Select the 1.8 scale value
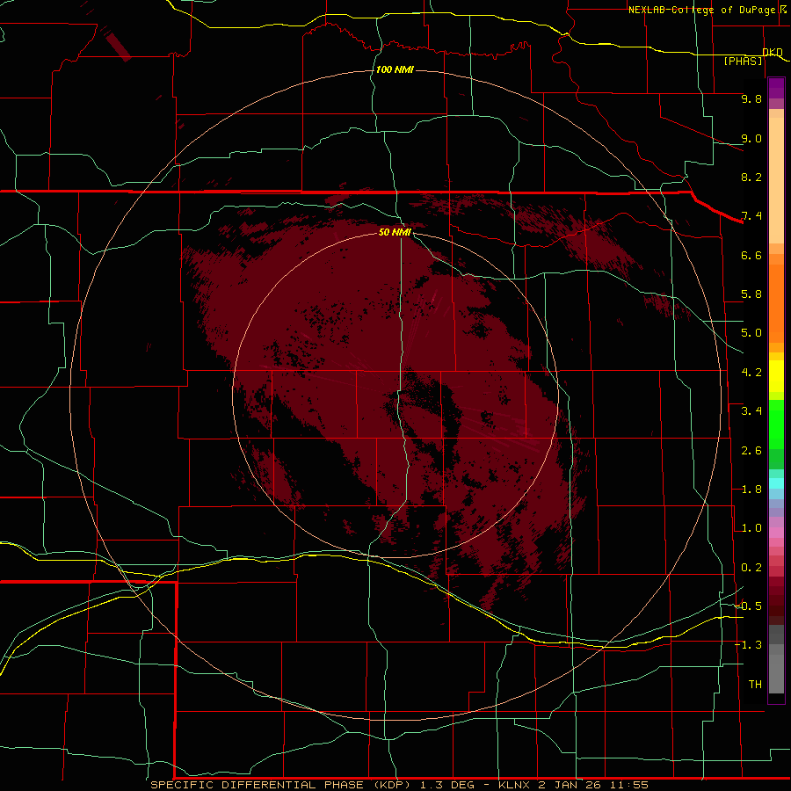Image resolution: width=791 pixels, height=791 pixels. [x=751, y=490]
